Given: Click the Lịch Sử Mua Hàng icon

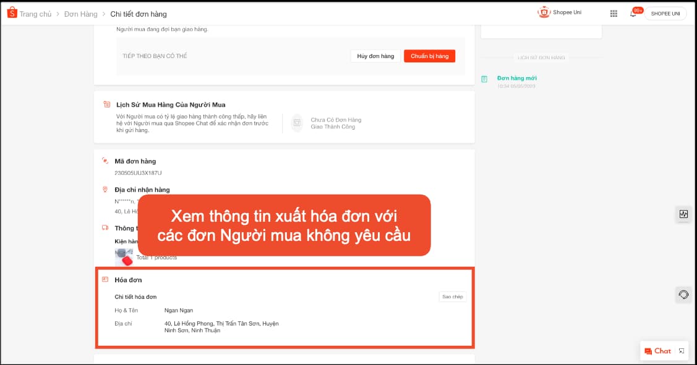Looking at the screenshot, I should [x=107, y=104].
